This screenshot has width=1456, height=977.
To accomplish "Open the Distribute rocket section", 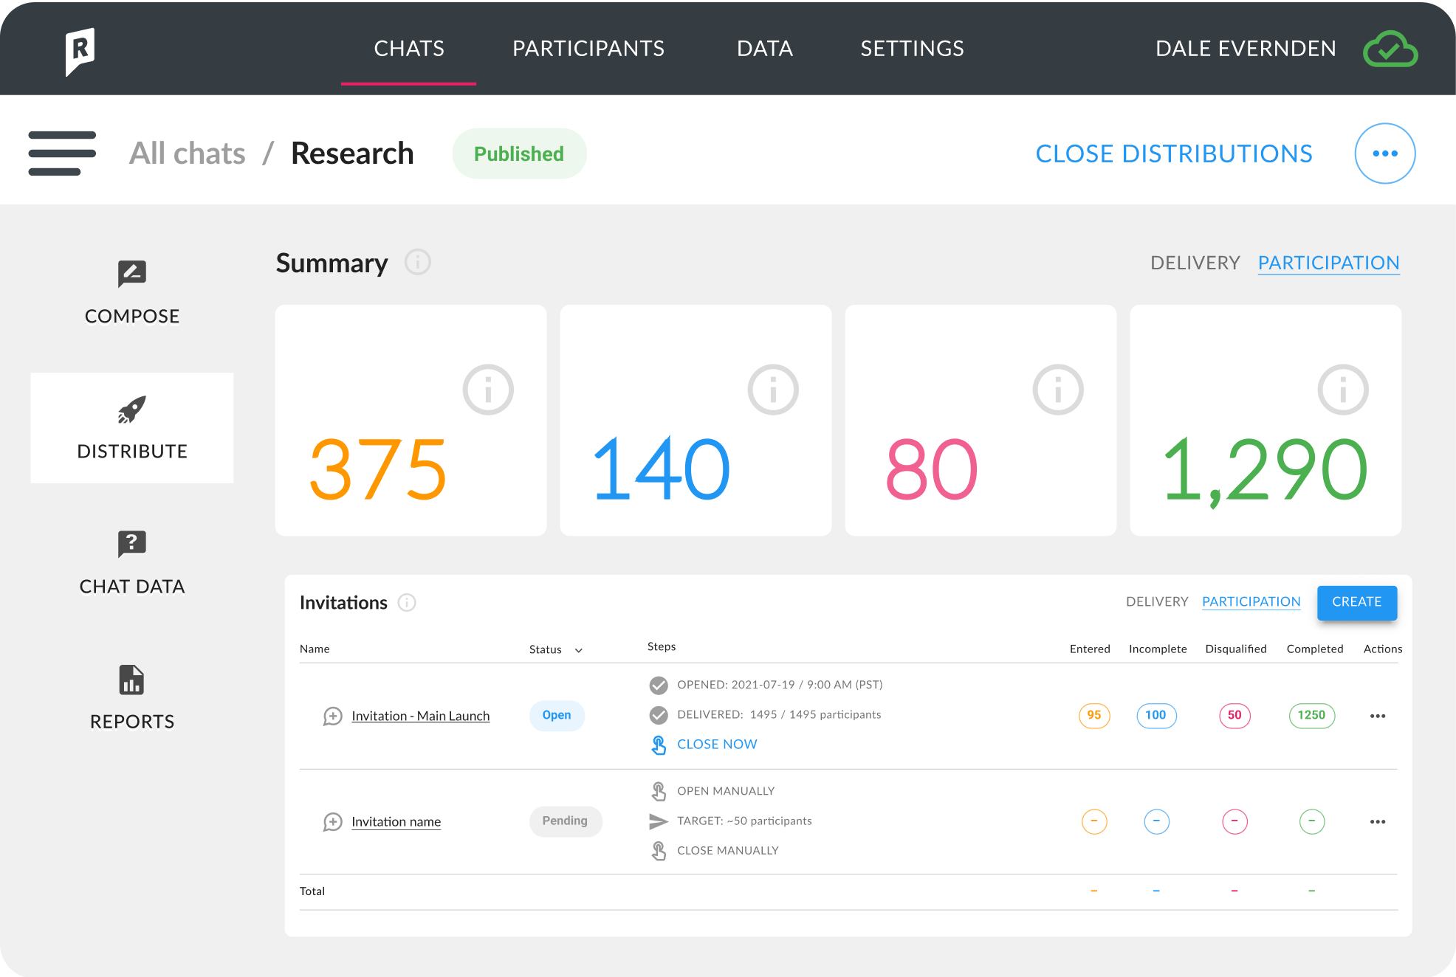I will pyautogui.click(x=132, y=428).
